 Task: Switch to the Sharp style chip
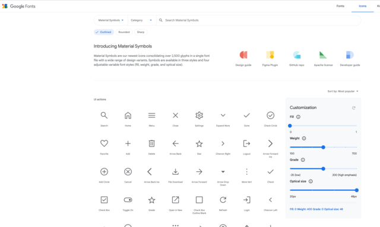141,32
